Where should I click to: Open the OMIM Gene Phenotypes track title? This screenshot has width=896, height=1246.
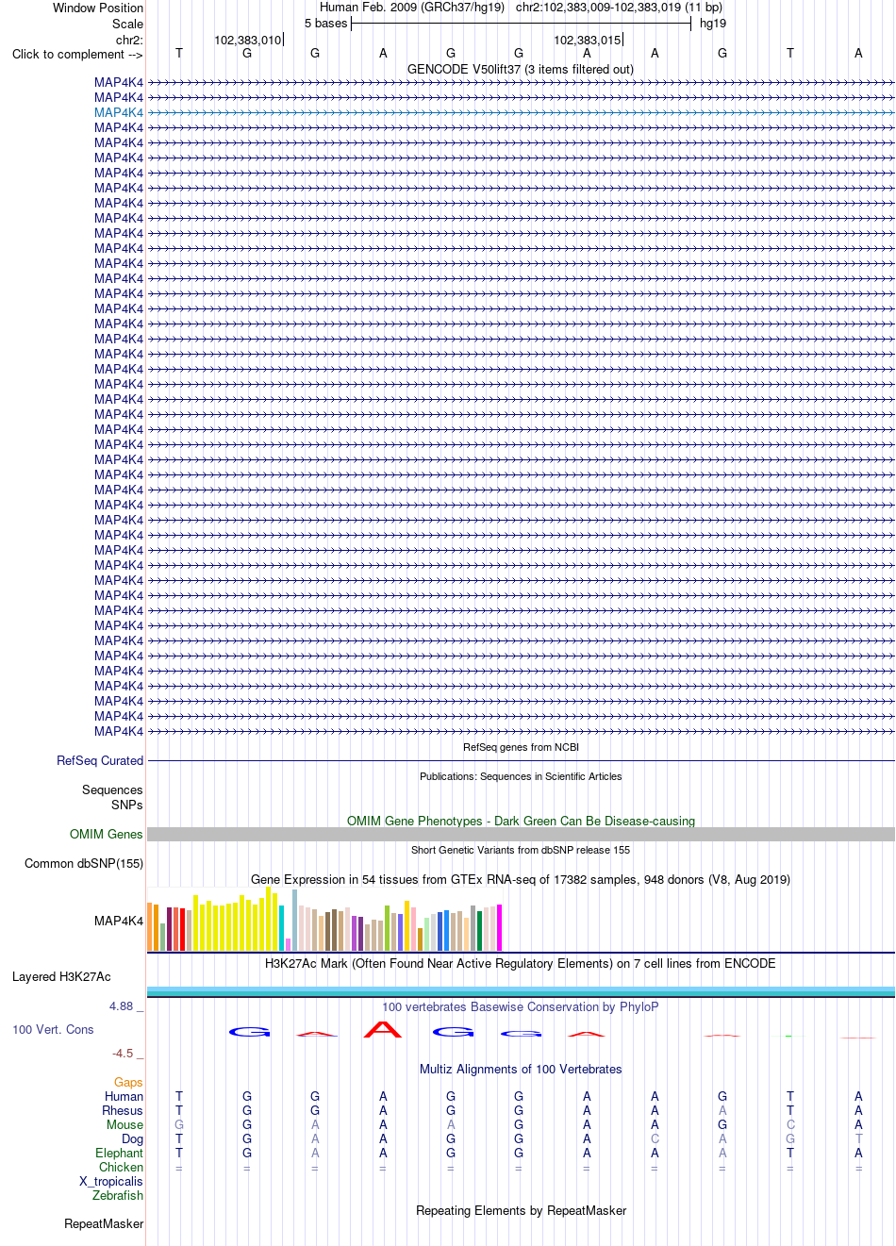(x=521, y=822)
